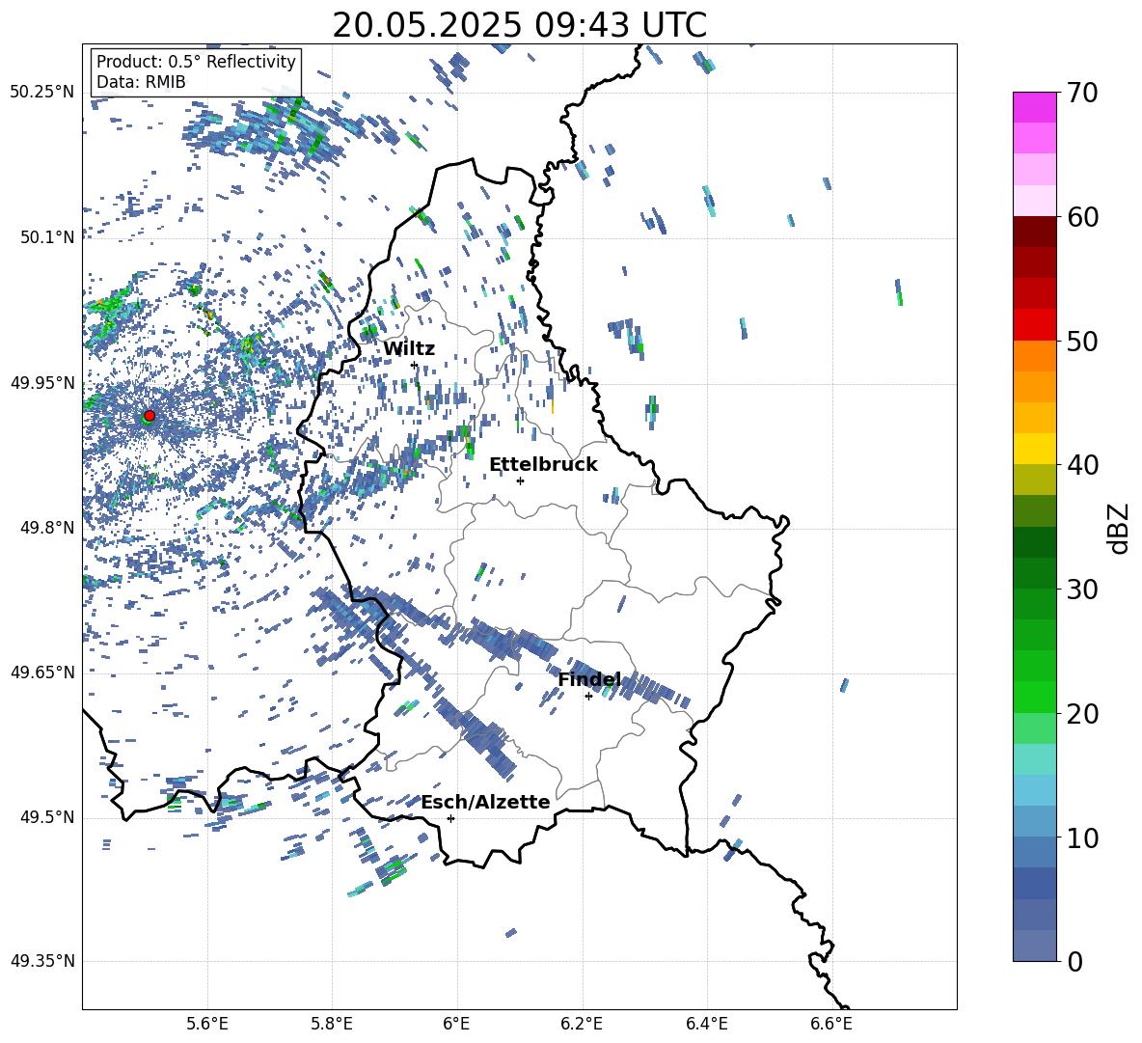Click the 50.25°N latitude label
The height and width of the screenshot is (1043, 1142).
click(42, 93)
